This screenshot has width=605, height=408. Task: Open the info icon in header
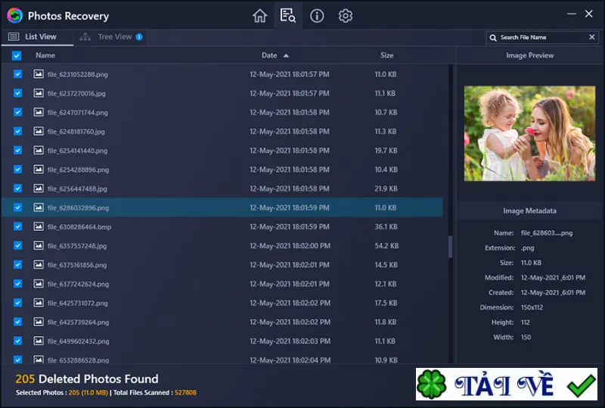pyautogui.click(x=317, y=16)
